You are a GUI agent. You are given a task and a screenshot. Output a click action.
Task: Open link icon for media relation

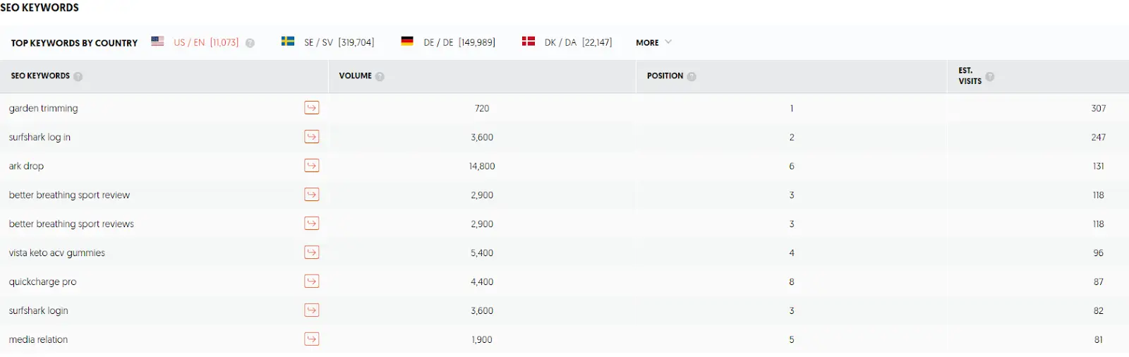pos(311,339)
